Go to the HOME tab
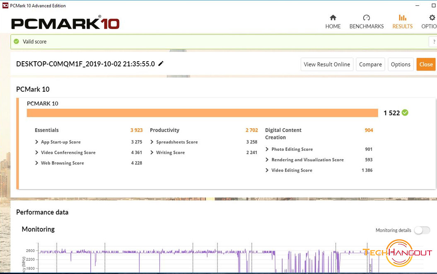Viewport: 437px width, 274px height. click(x=333, y=26)
